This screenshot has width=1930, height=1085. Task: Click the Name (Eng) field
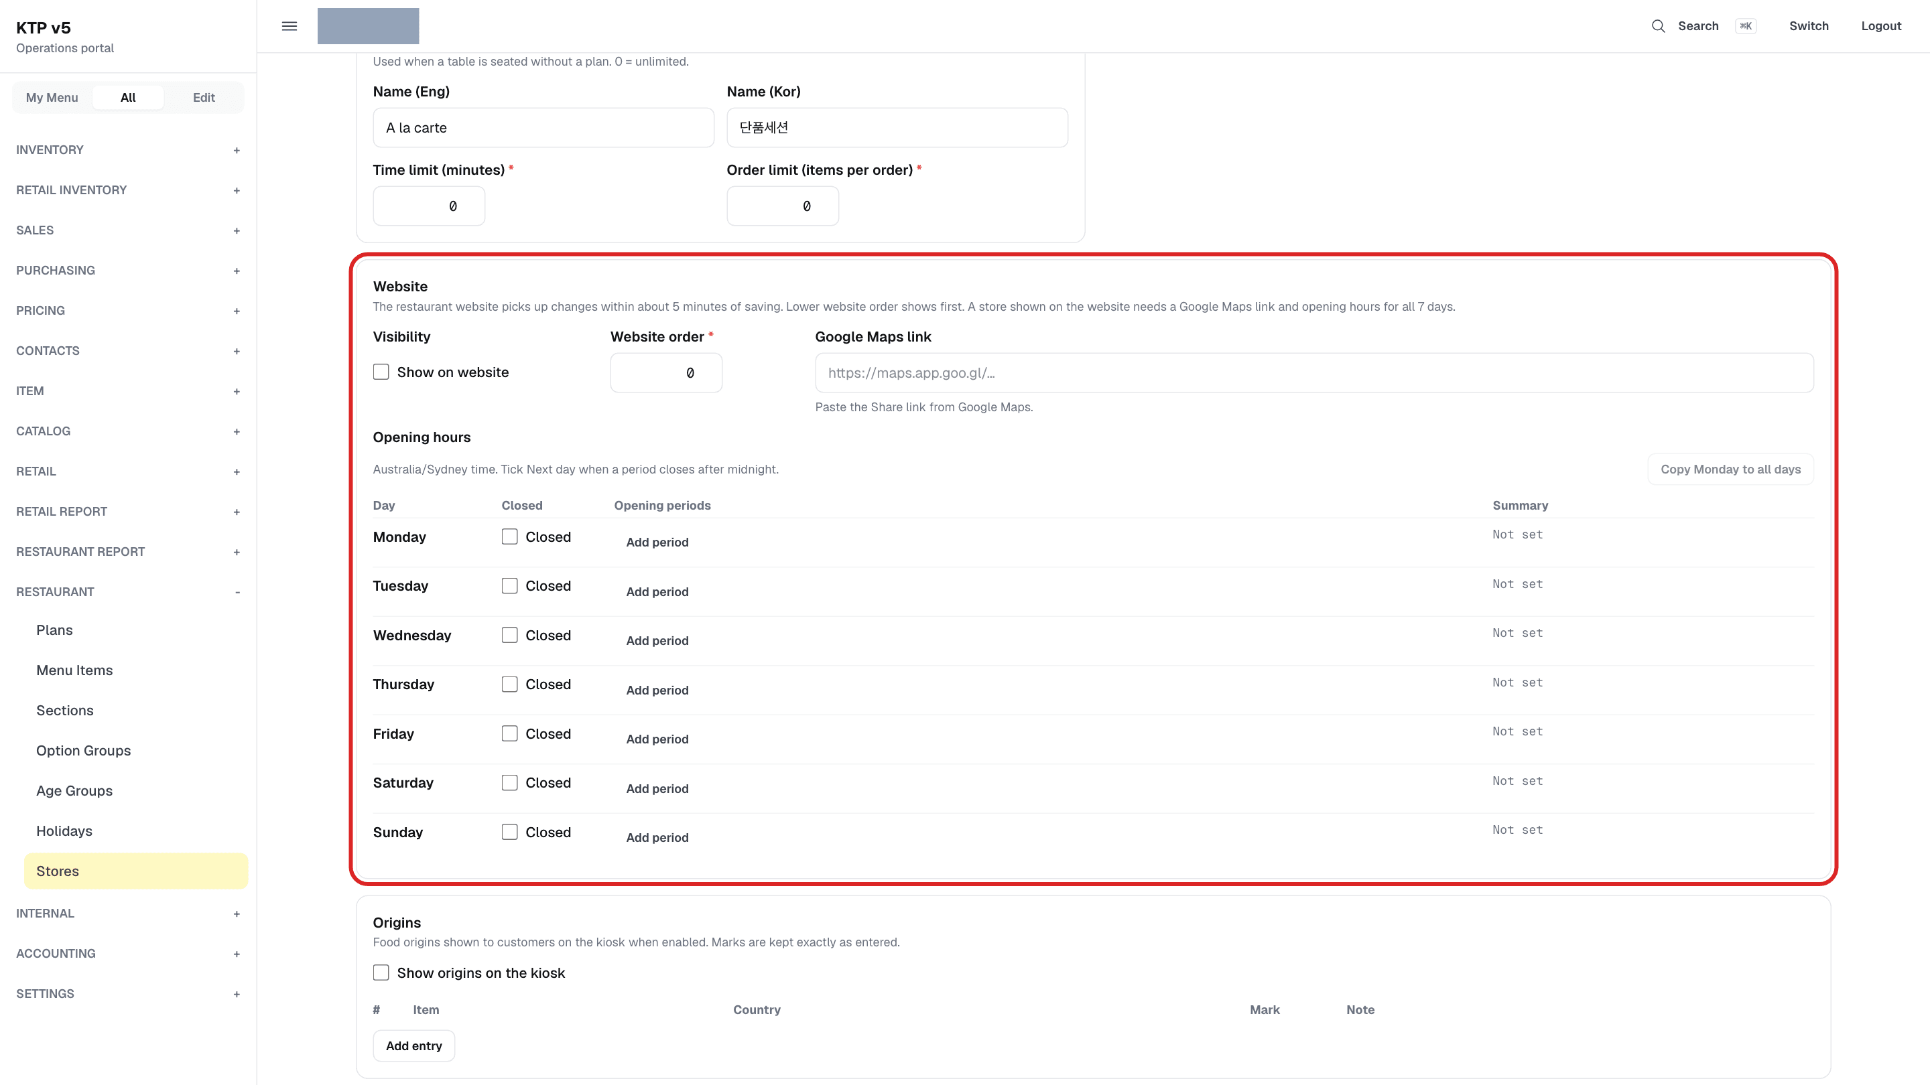pyautogui.click(x=543, y=127)
